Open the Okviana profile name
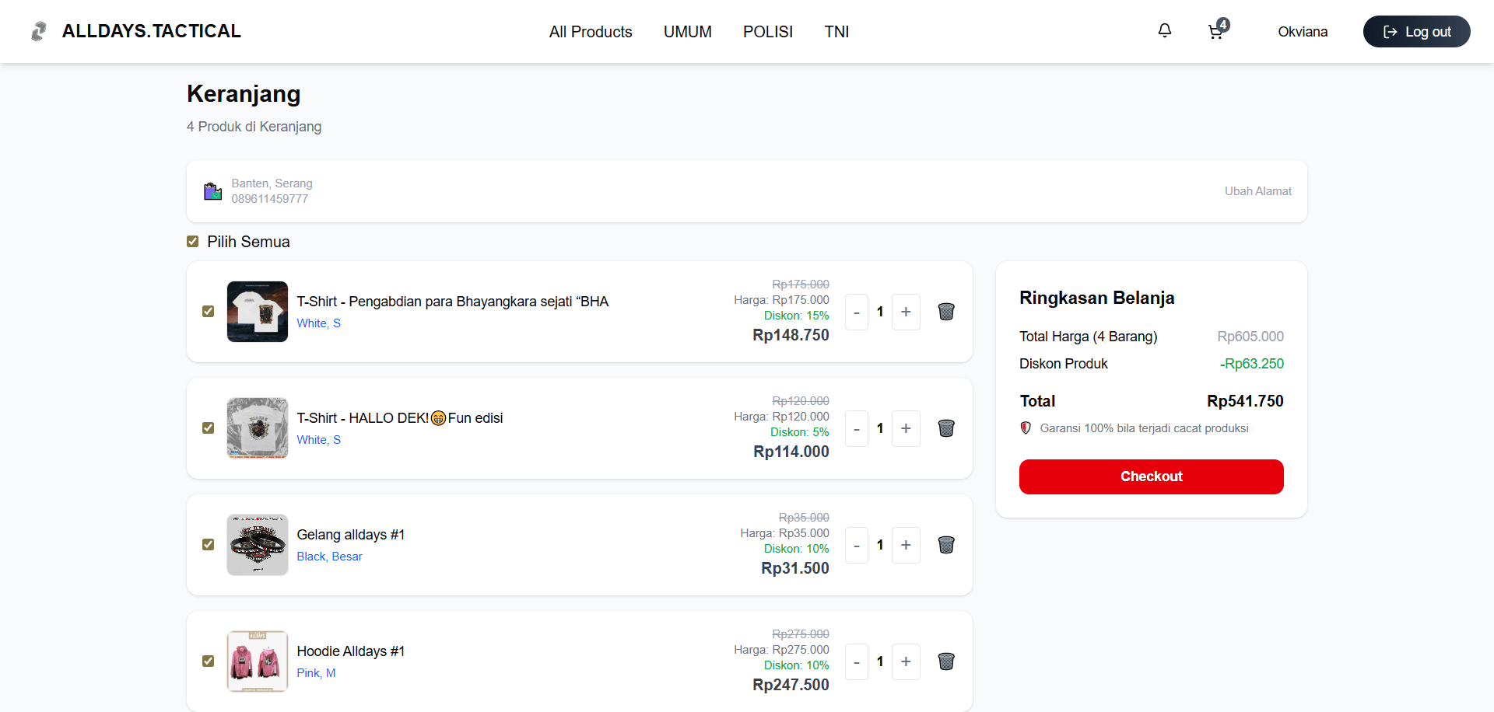The image size is (1494, 712). click(x=1303, y=32)
